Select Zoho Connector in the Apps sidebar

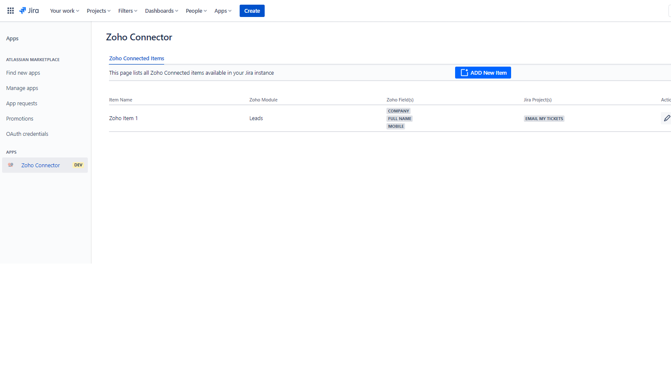click(45, 165)
